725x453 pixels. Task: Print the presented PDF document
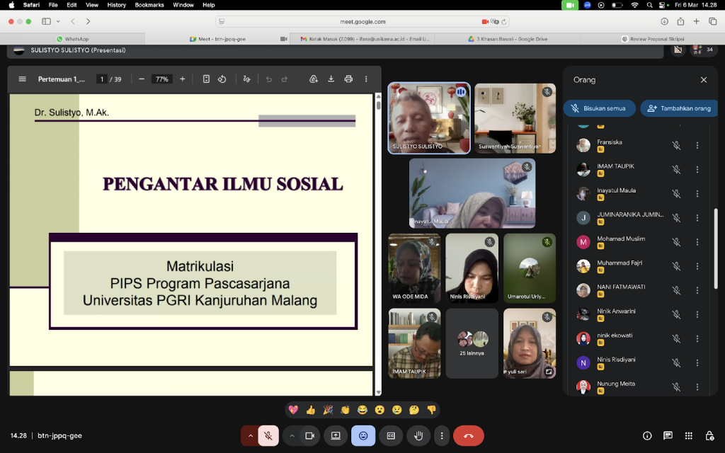coord(348,79)
